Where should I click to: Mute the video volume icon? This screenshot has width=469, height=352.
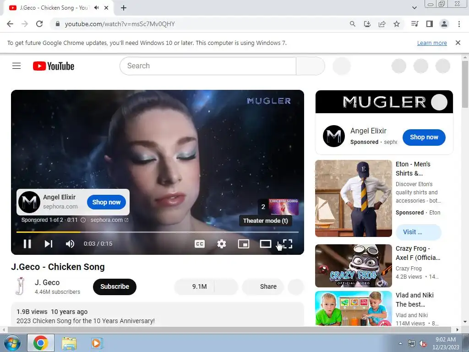(x=70, y=244)
